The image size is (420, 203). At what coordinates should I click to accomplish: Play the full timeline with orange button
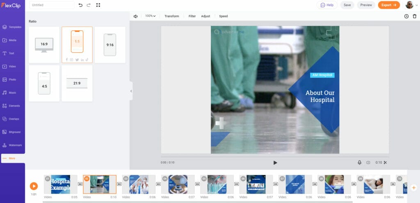click(x=34, y=186)
